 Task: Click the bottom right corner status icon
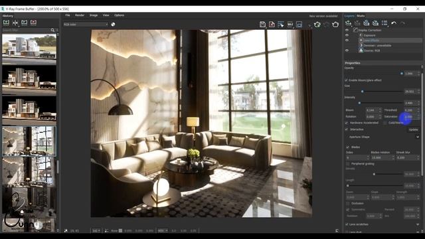coord(337,231)
